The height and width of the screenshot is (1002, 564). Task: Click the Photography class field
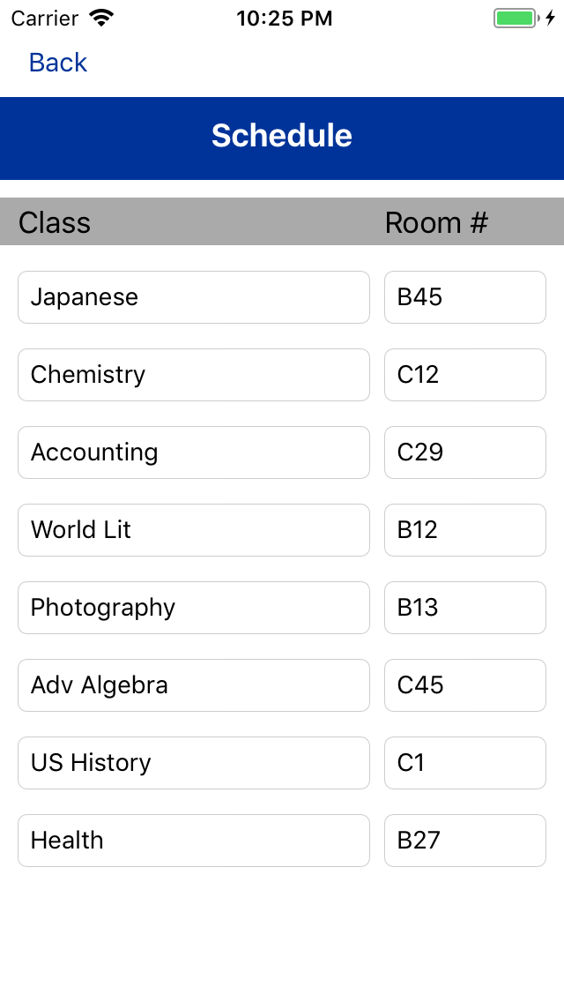(x=193, y=608)
